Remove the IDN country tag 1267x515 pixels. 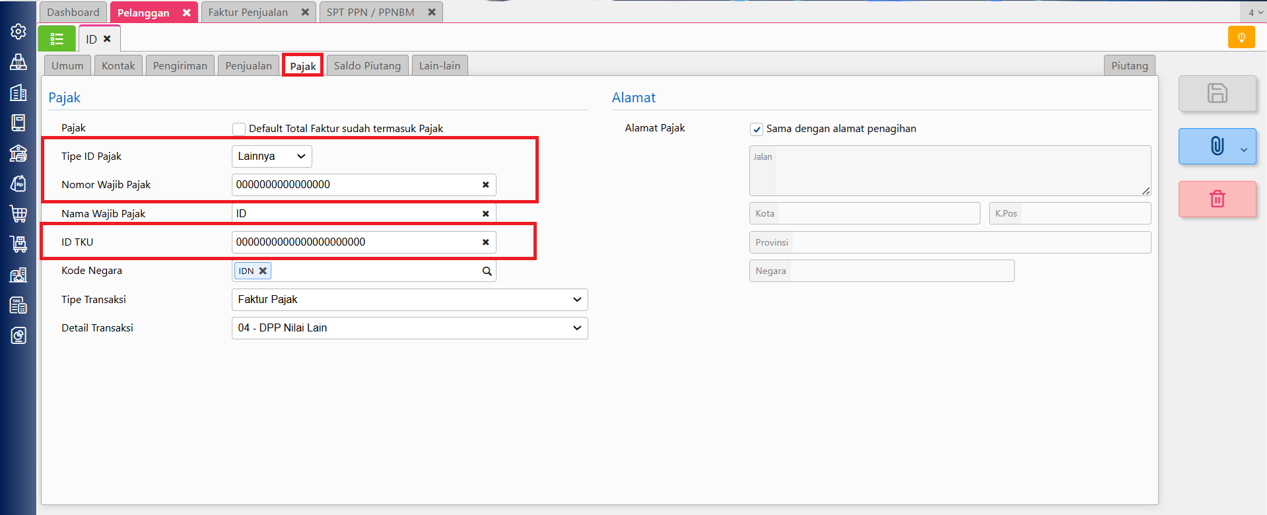[x=263, y=271]
